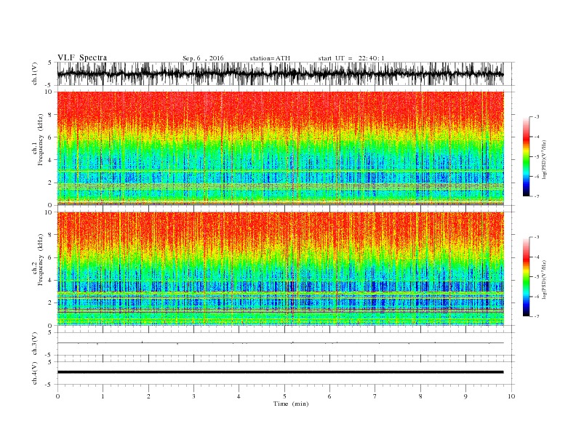576x445 pixels.
Task: Click the ch.2 spectrogram colorbar
Action: pyautogui.click(x=527, y=276)
